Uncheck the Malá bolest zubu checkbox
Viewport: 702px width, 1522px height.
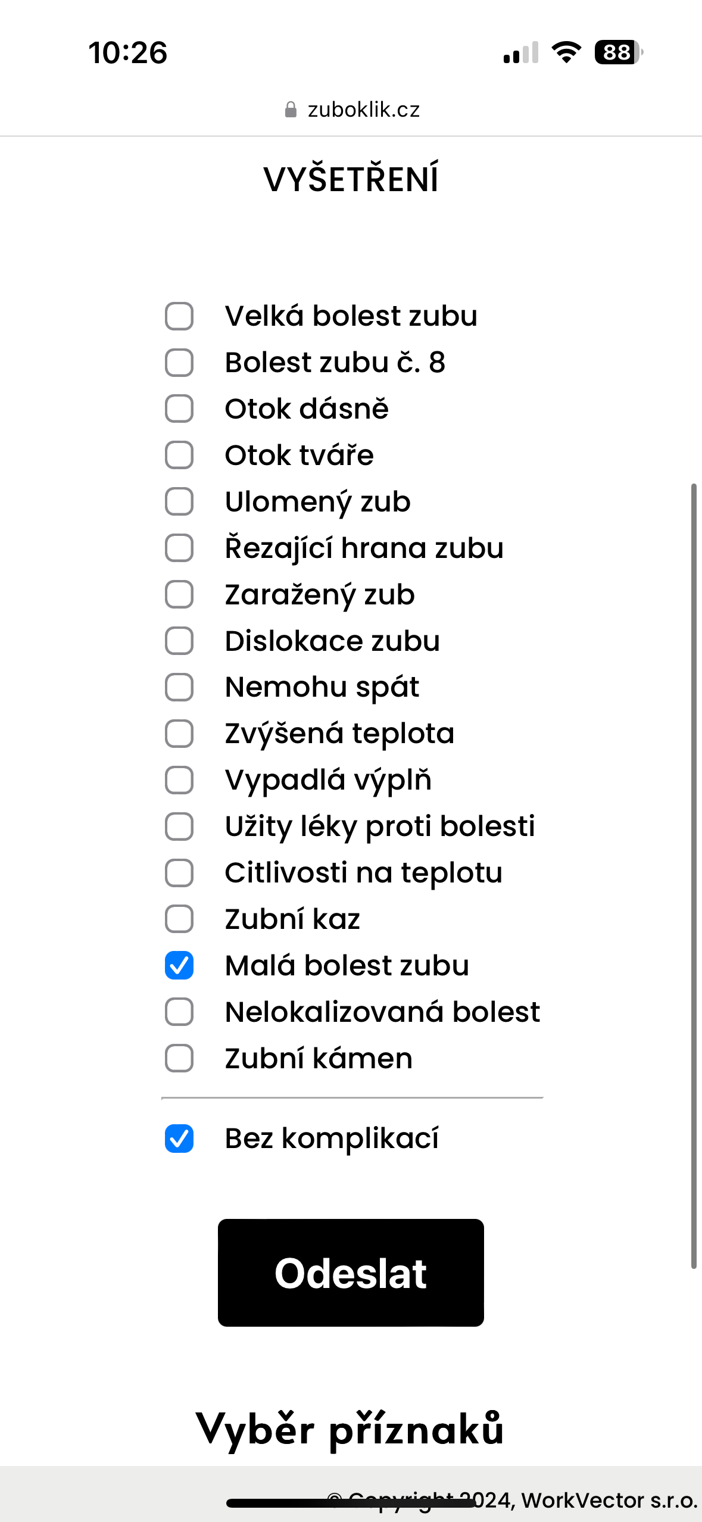click(179, 965)
